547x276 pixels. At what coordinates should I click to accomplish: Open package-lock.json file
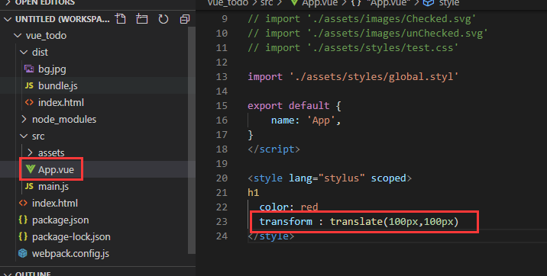point(71,236)
